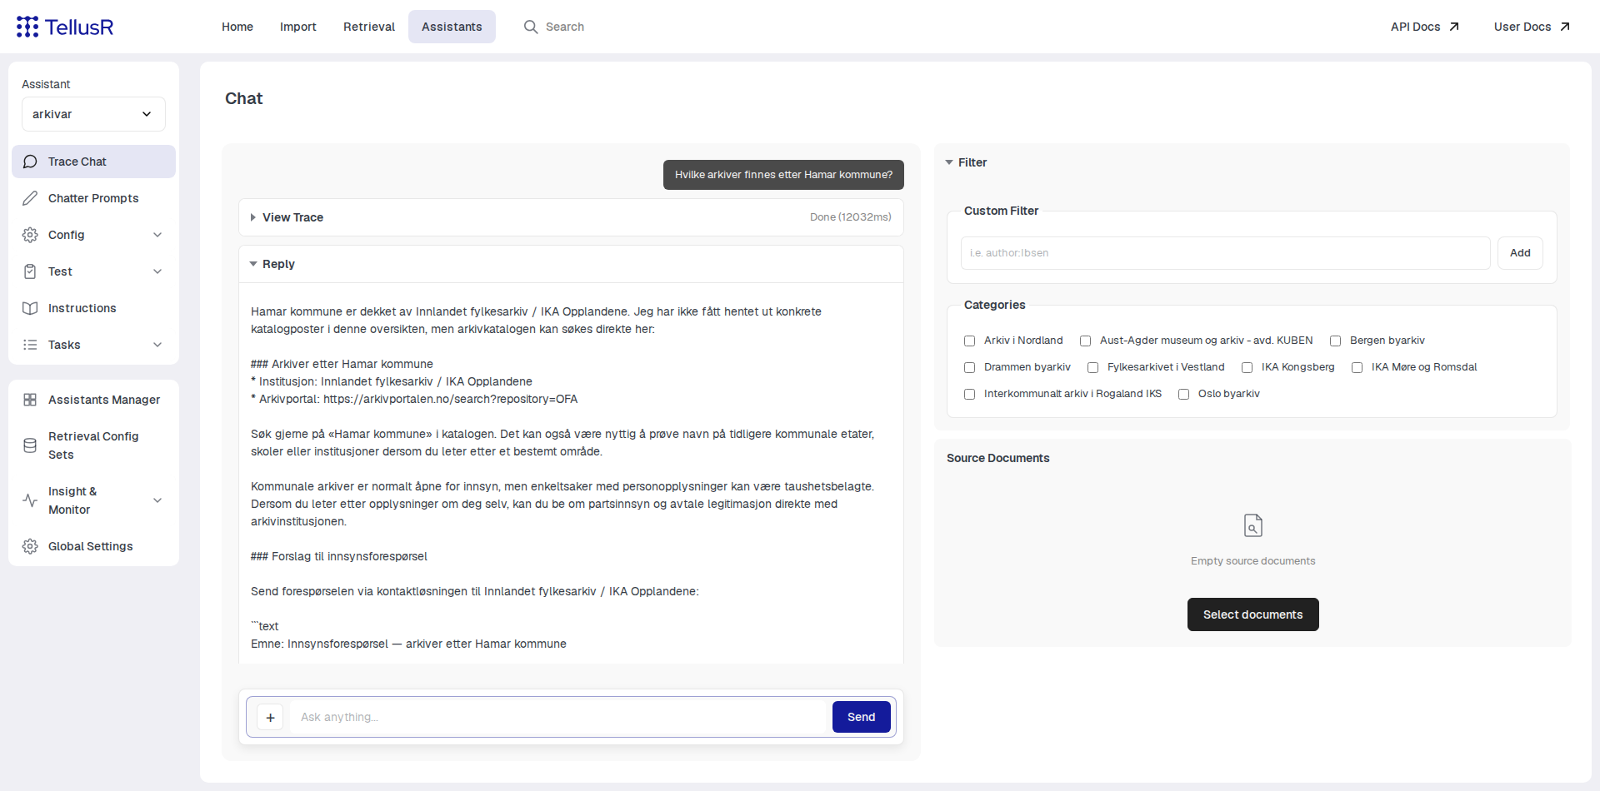Click the Tasks list icon
This screenshot has width=1600, height=791.
30,345
